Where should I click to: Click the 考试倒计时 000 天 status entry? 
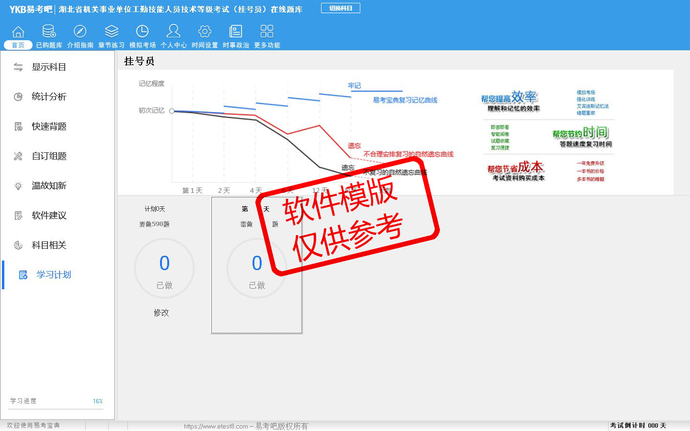[x=638, y=425]
